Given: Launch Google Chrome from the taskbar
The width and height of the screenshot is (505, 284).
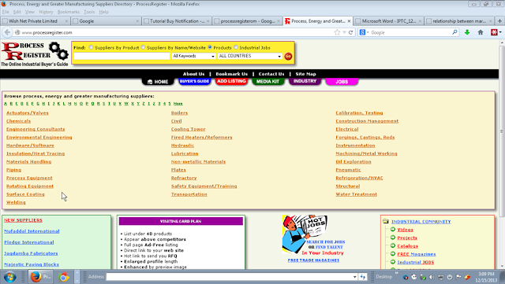Looking at the screenshot, I should pos(64,277).
